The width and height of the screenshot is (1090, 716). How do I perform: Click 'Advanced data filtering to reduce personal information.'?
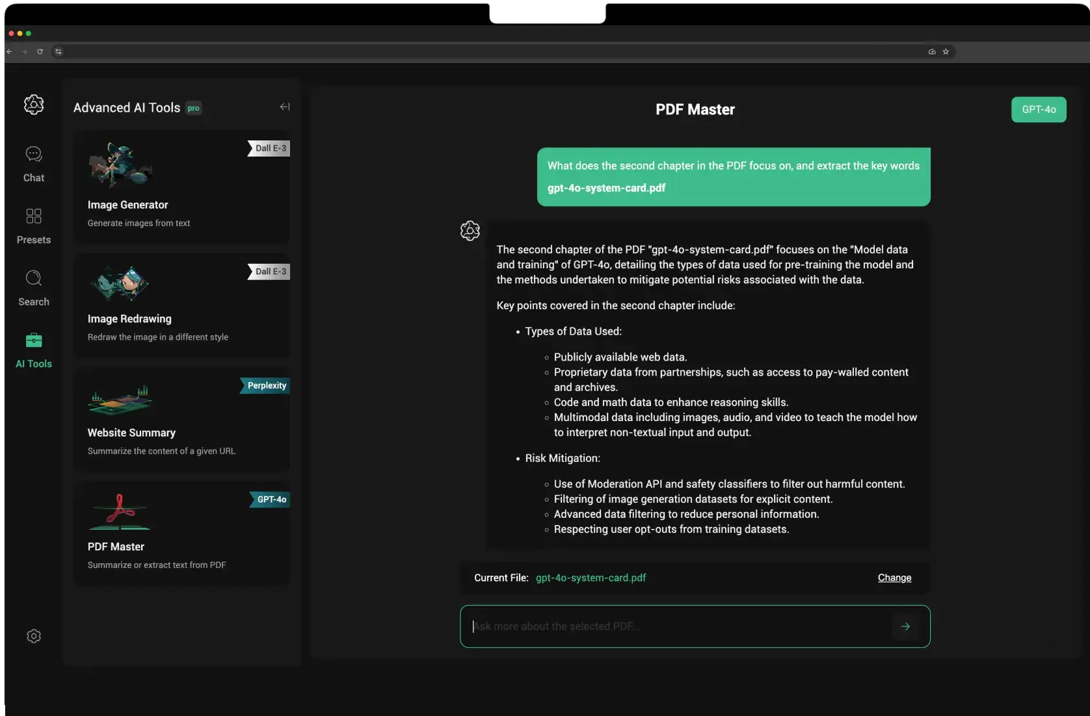[686, 514]
